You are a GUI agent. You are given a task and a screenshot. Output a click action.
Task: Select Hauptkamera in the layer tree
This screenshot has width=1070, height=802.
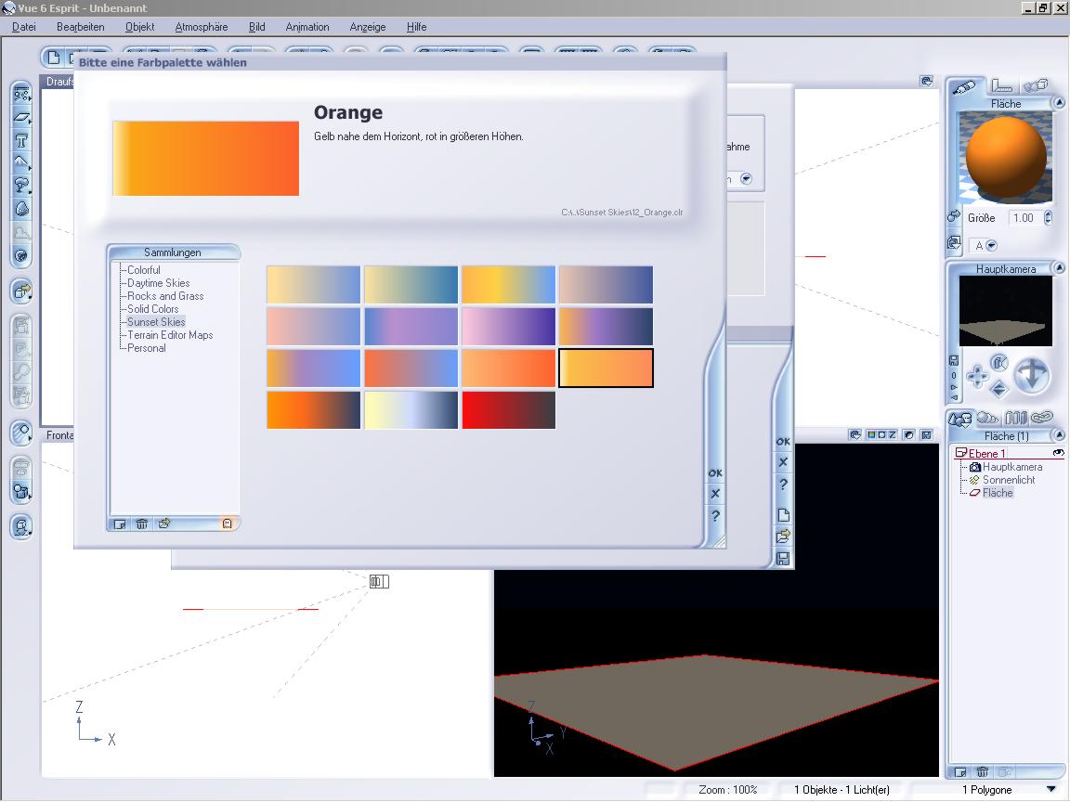click(1012, 467)
